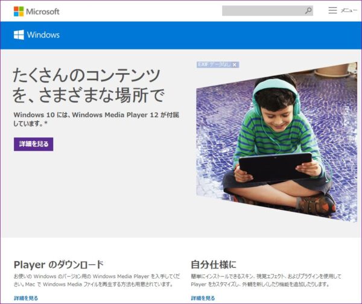
Task: Click the Windows Media Player 12 subtitle
Action: pos(97,119)
